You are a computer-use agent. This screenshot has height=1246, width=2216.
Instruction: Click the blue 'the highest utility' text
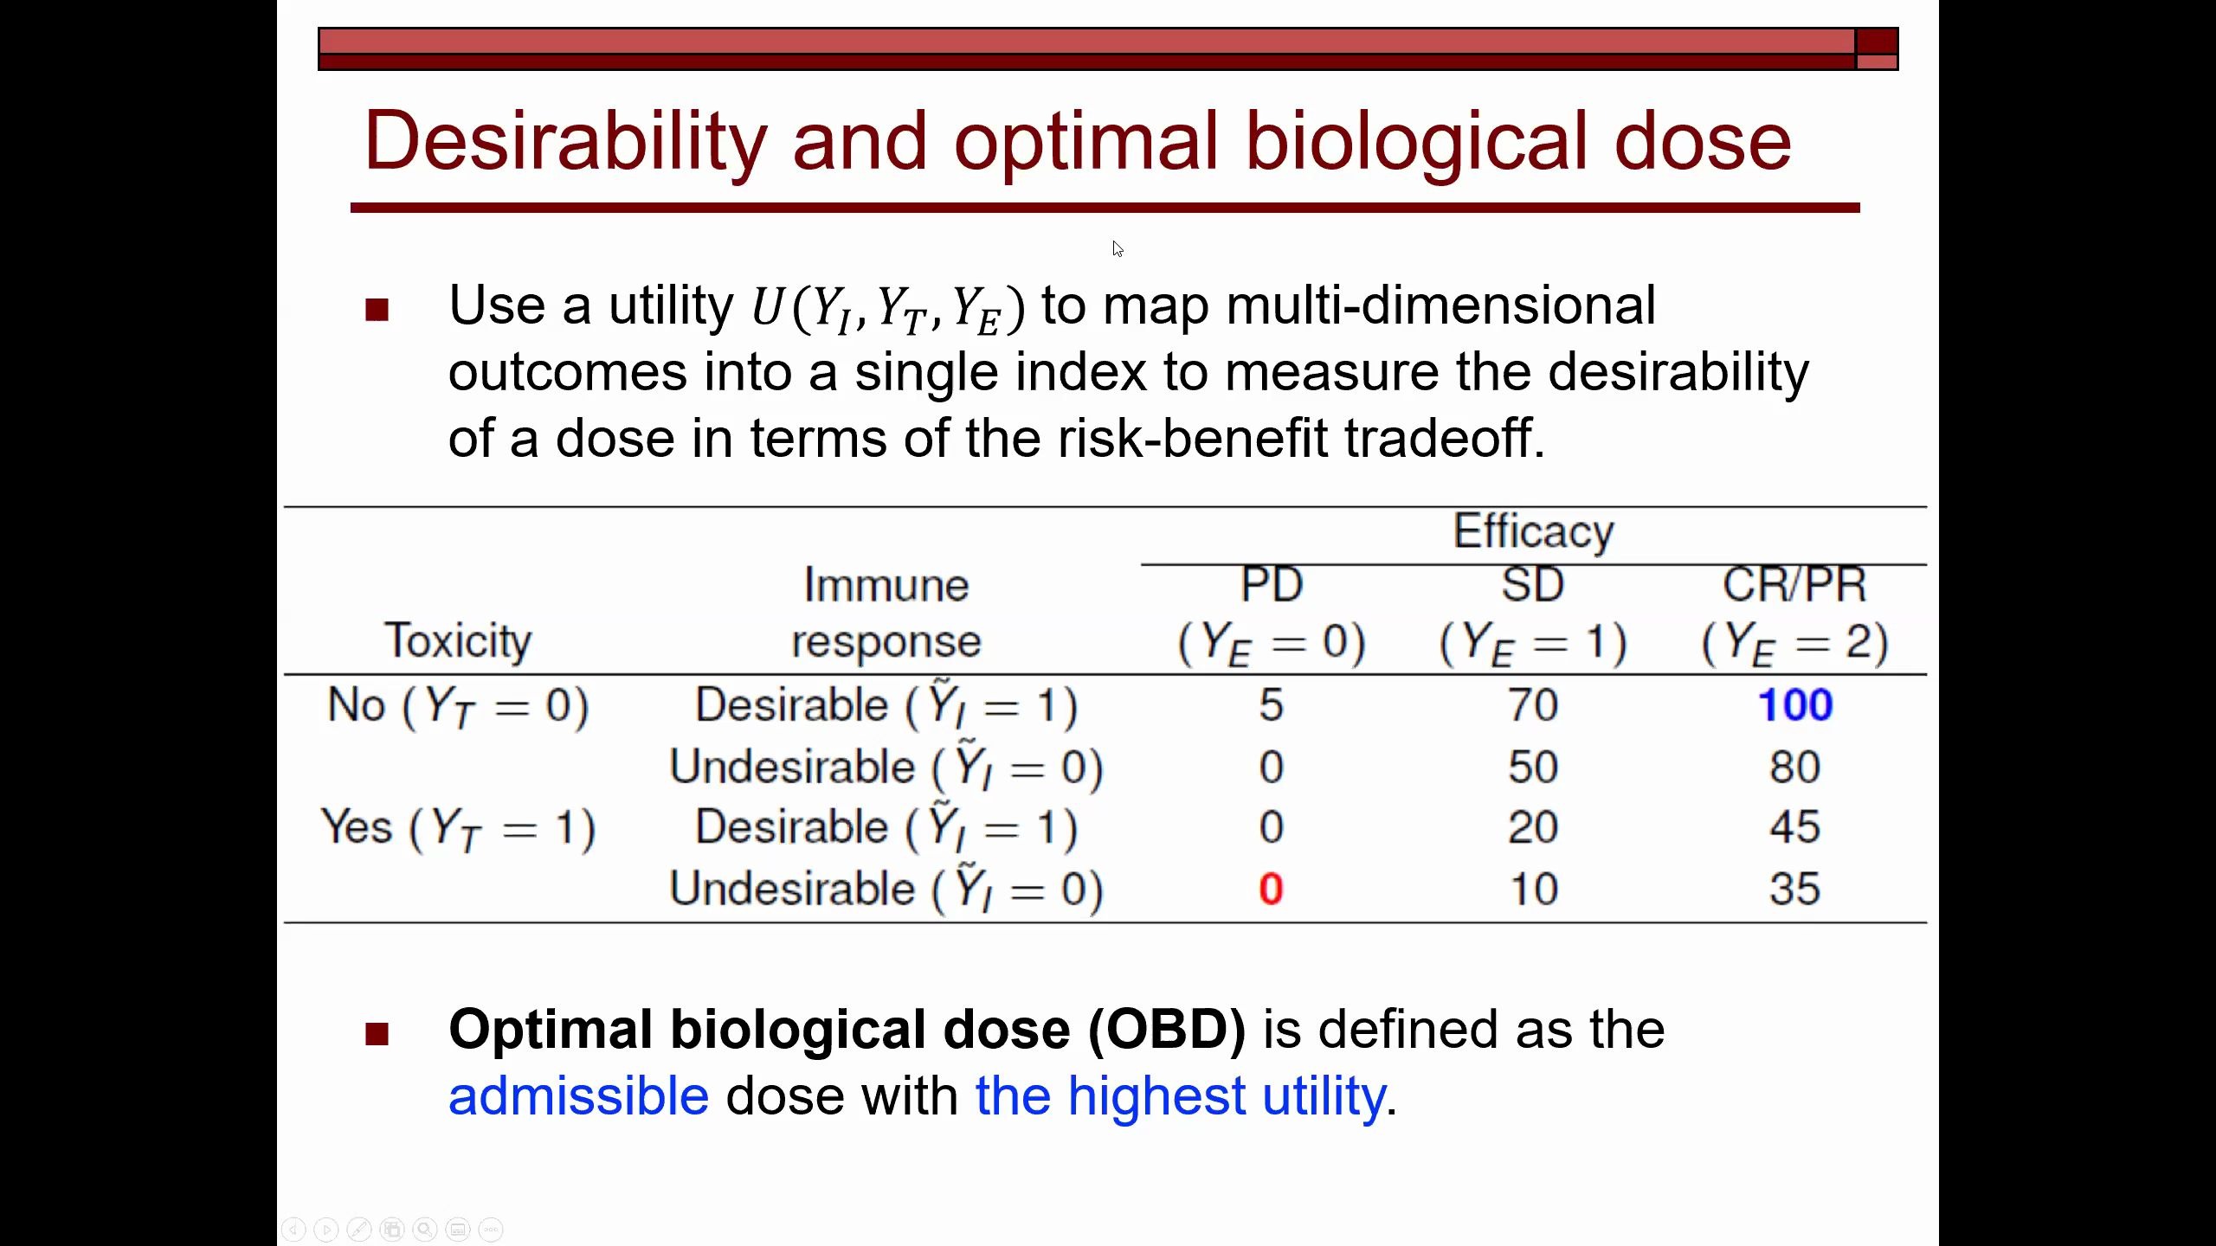click(x=1181, y=1096)
